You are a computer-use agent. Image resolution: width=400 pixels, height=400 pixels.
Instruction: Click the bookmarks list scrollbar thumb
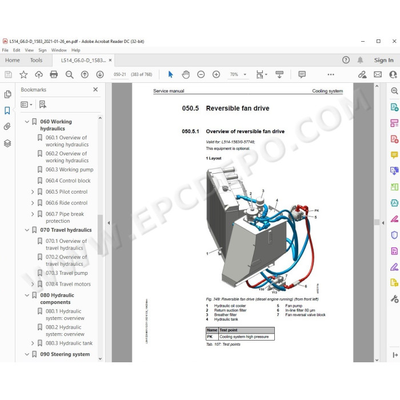[100, 234]
